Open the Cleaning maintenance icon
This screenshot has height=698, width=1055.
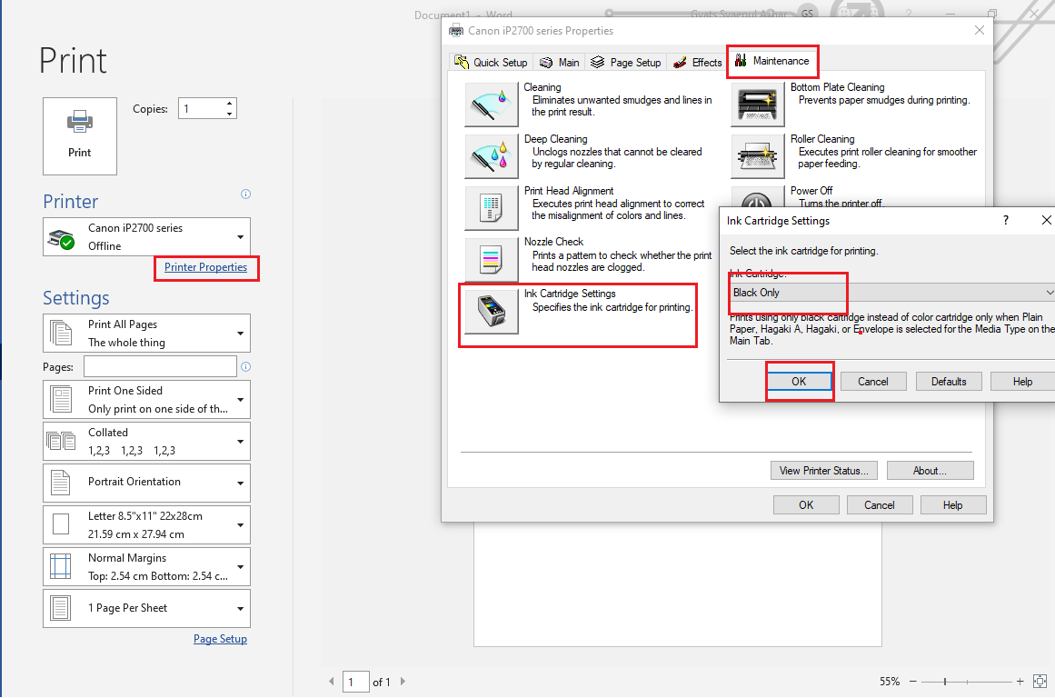(492, 105)
